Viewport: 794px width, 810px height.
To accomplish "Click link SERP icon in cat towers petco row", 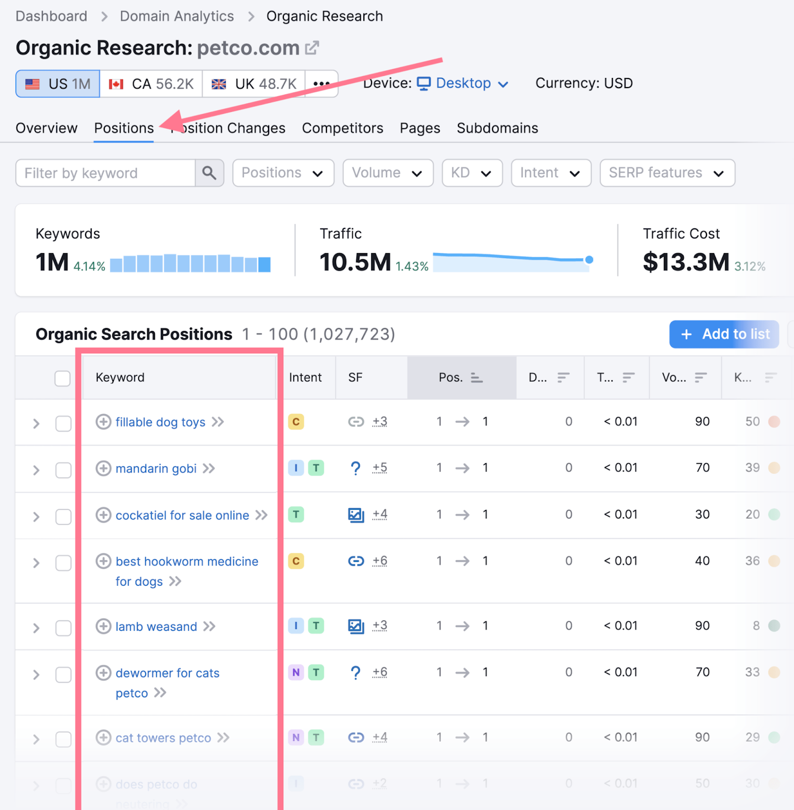I will pyautogui.click(x=356, y=738).
